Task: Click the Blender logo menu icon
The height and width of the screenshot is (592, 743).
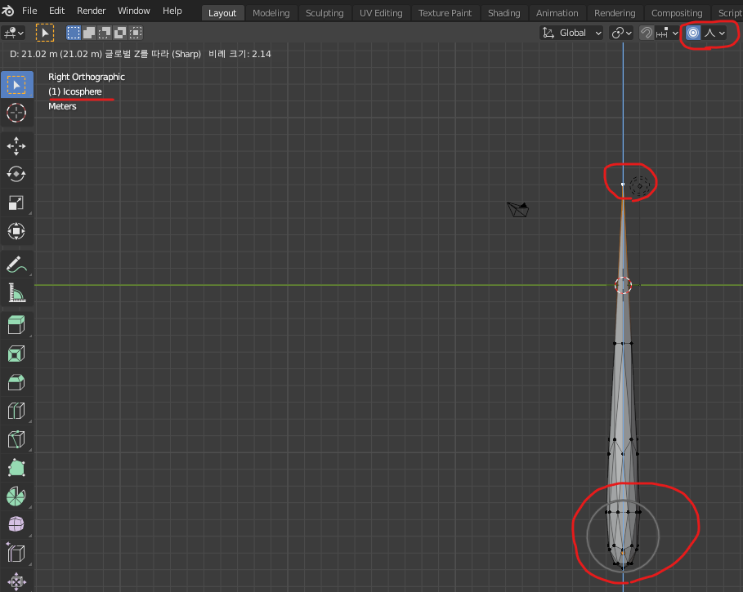Action: pyautogui.click(x=8, y=11)
